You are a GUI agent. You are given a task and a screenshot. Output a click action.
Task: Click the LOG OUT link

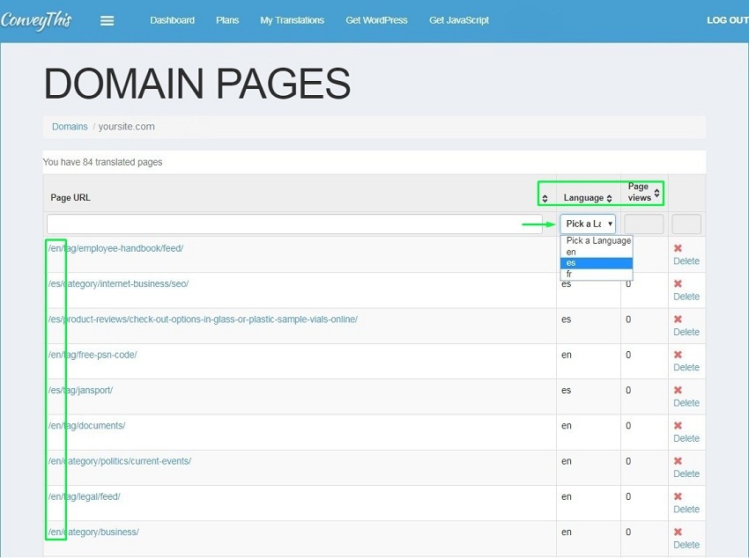pyautogui.click(x=727, y=20)
